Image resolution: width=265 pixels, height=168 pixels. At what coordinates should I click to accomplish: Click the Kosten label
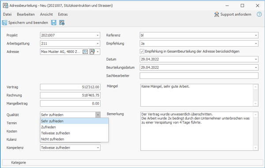point(12,131)
